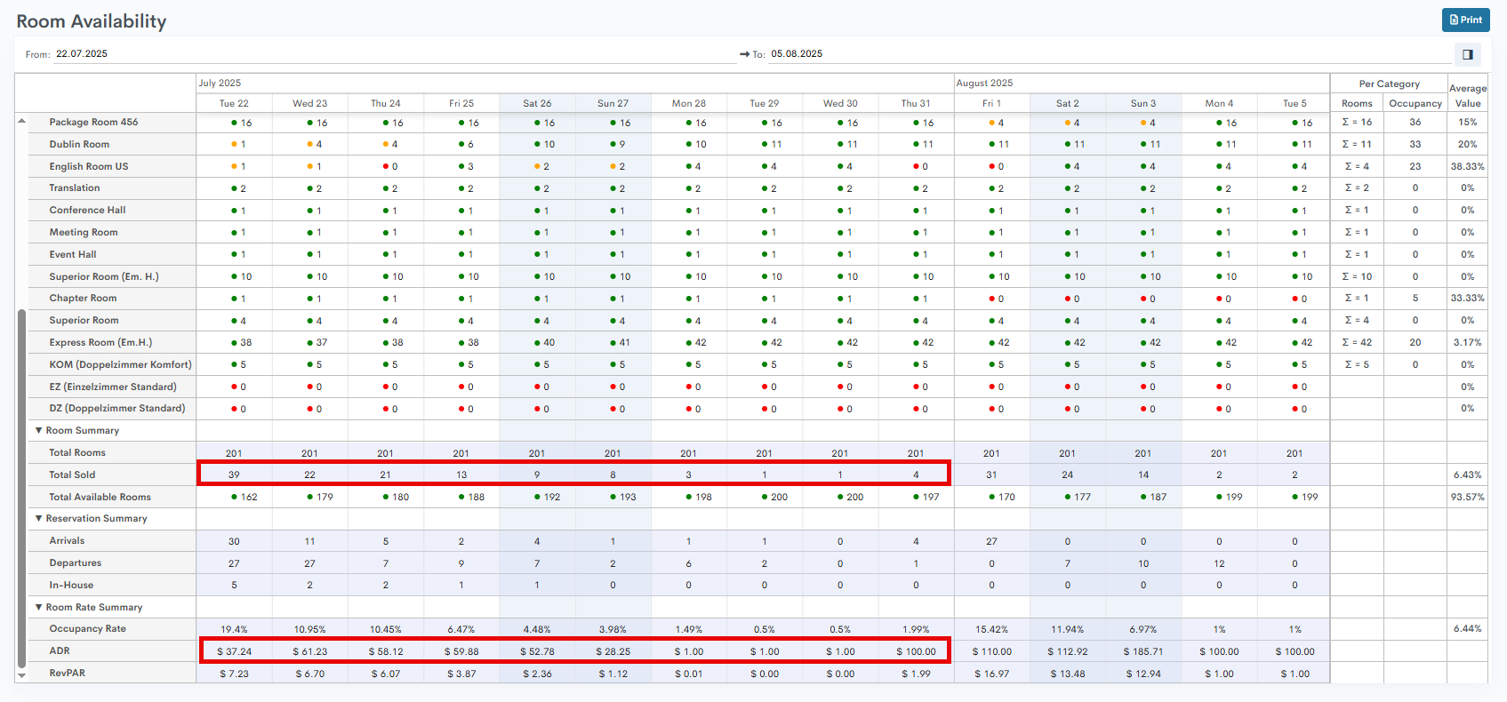This screenshot has height=702, width=1507.
Task: Collapse the Room Rate Summary section
Action: click(39, 607)
